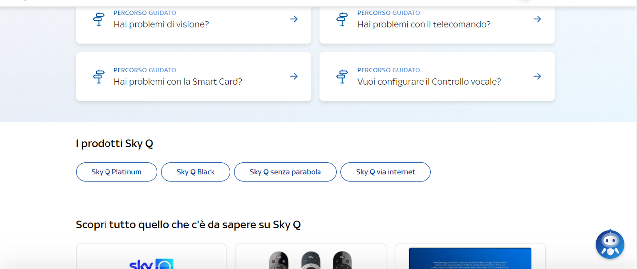This screenshot has width=637, height=269.
Task: Select the Sky Q Black product pill
Action: click(196, 172)
